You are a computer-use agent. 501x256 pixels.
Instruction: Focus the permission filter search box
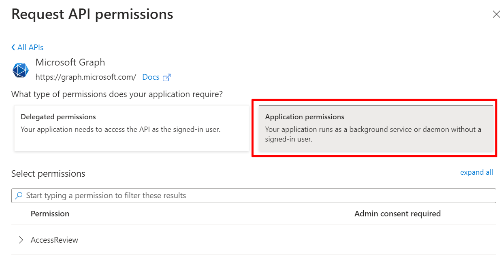tap(259, 196)
